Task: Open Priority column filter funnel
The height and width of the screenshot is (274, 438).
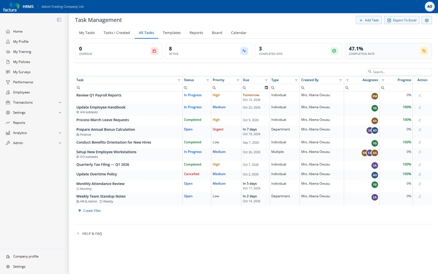Action: pyautogui.click(x=238, y=80)
